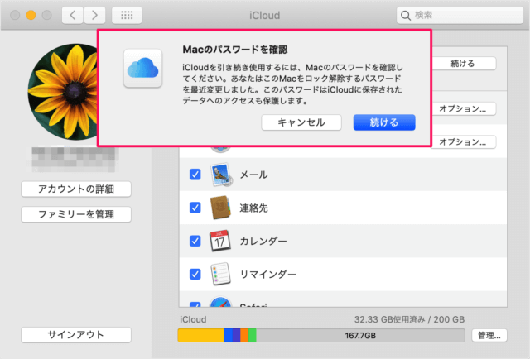Click the magnifier icon in search field
Image resolution: width=530 pixels, height=359 pixels.
coord(405,15)
